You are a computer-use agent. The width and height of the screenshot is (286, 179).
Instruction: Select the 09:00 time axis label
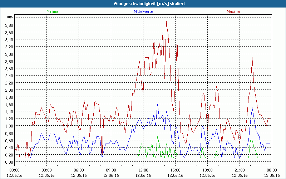click(x=111, y=170)
